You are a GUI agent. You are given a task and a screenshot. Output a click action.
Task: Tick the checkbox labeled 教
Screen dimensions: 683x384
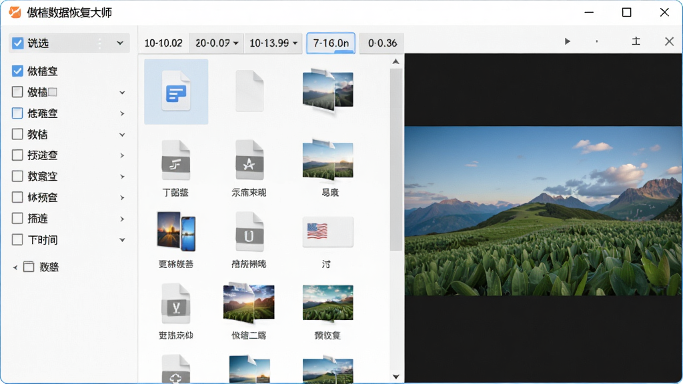(x=17, y=134)
